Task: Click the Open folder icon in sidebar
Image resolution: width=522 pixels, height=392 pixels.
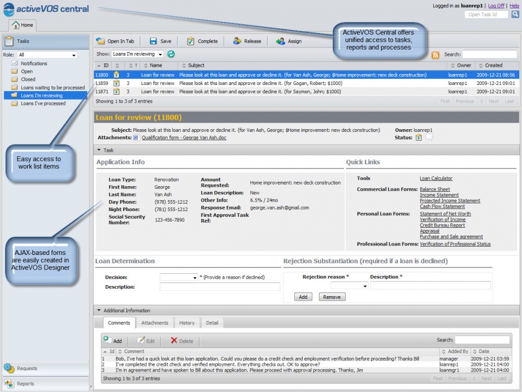Action: click(x=14, y=71)
